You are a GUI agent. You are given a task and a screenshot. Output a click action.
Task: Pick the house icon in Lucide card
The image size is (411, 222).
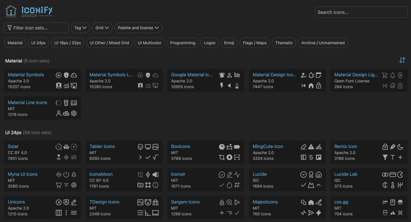pos(319,175)
